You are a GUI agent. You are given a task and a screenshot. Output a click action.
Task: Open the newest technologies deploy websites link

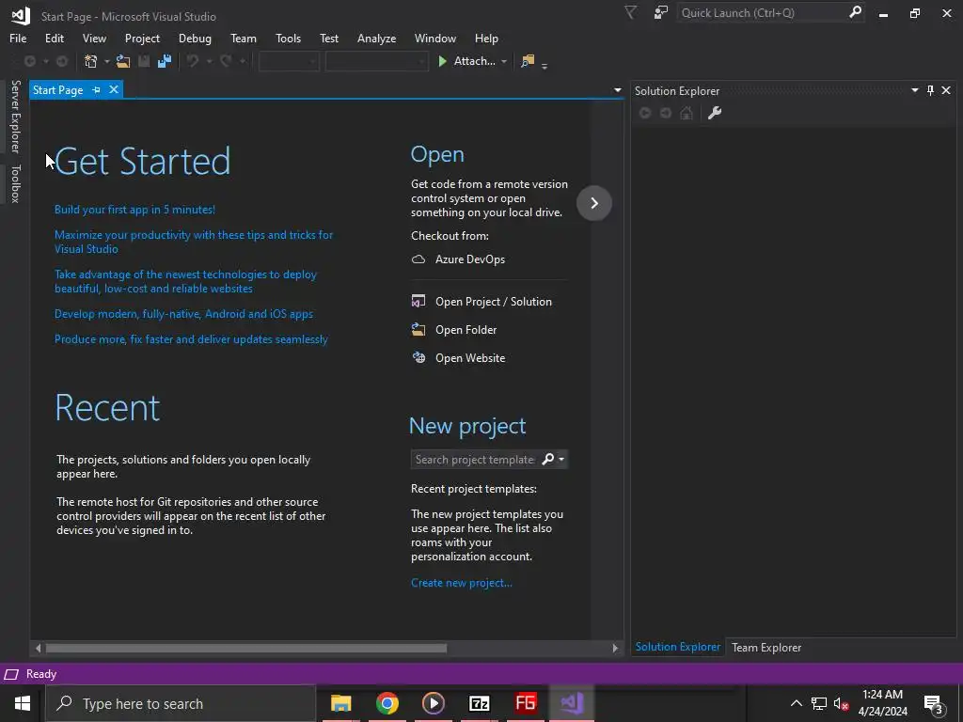pyautogui.click(x=185, y=281)
